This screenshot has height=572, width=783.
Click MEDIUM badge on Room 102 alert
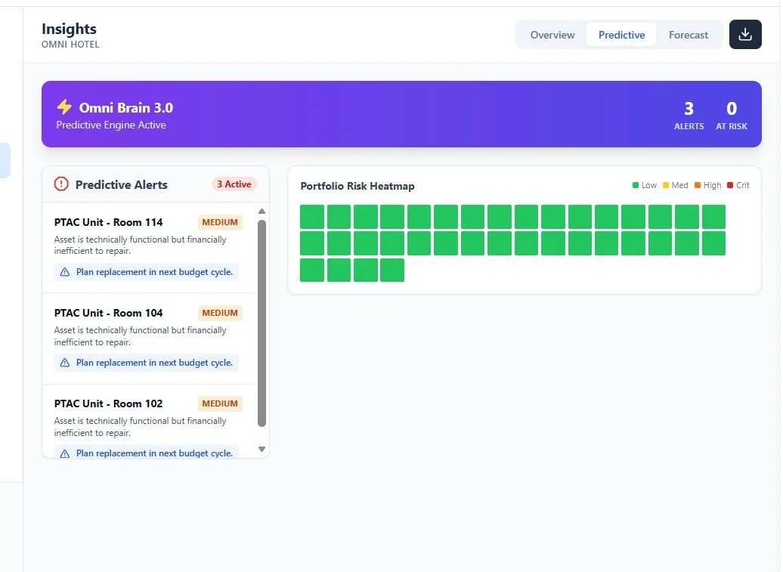tap(220, 403)
